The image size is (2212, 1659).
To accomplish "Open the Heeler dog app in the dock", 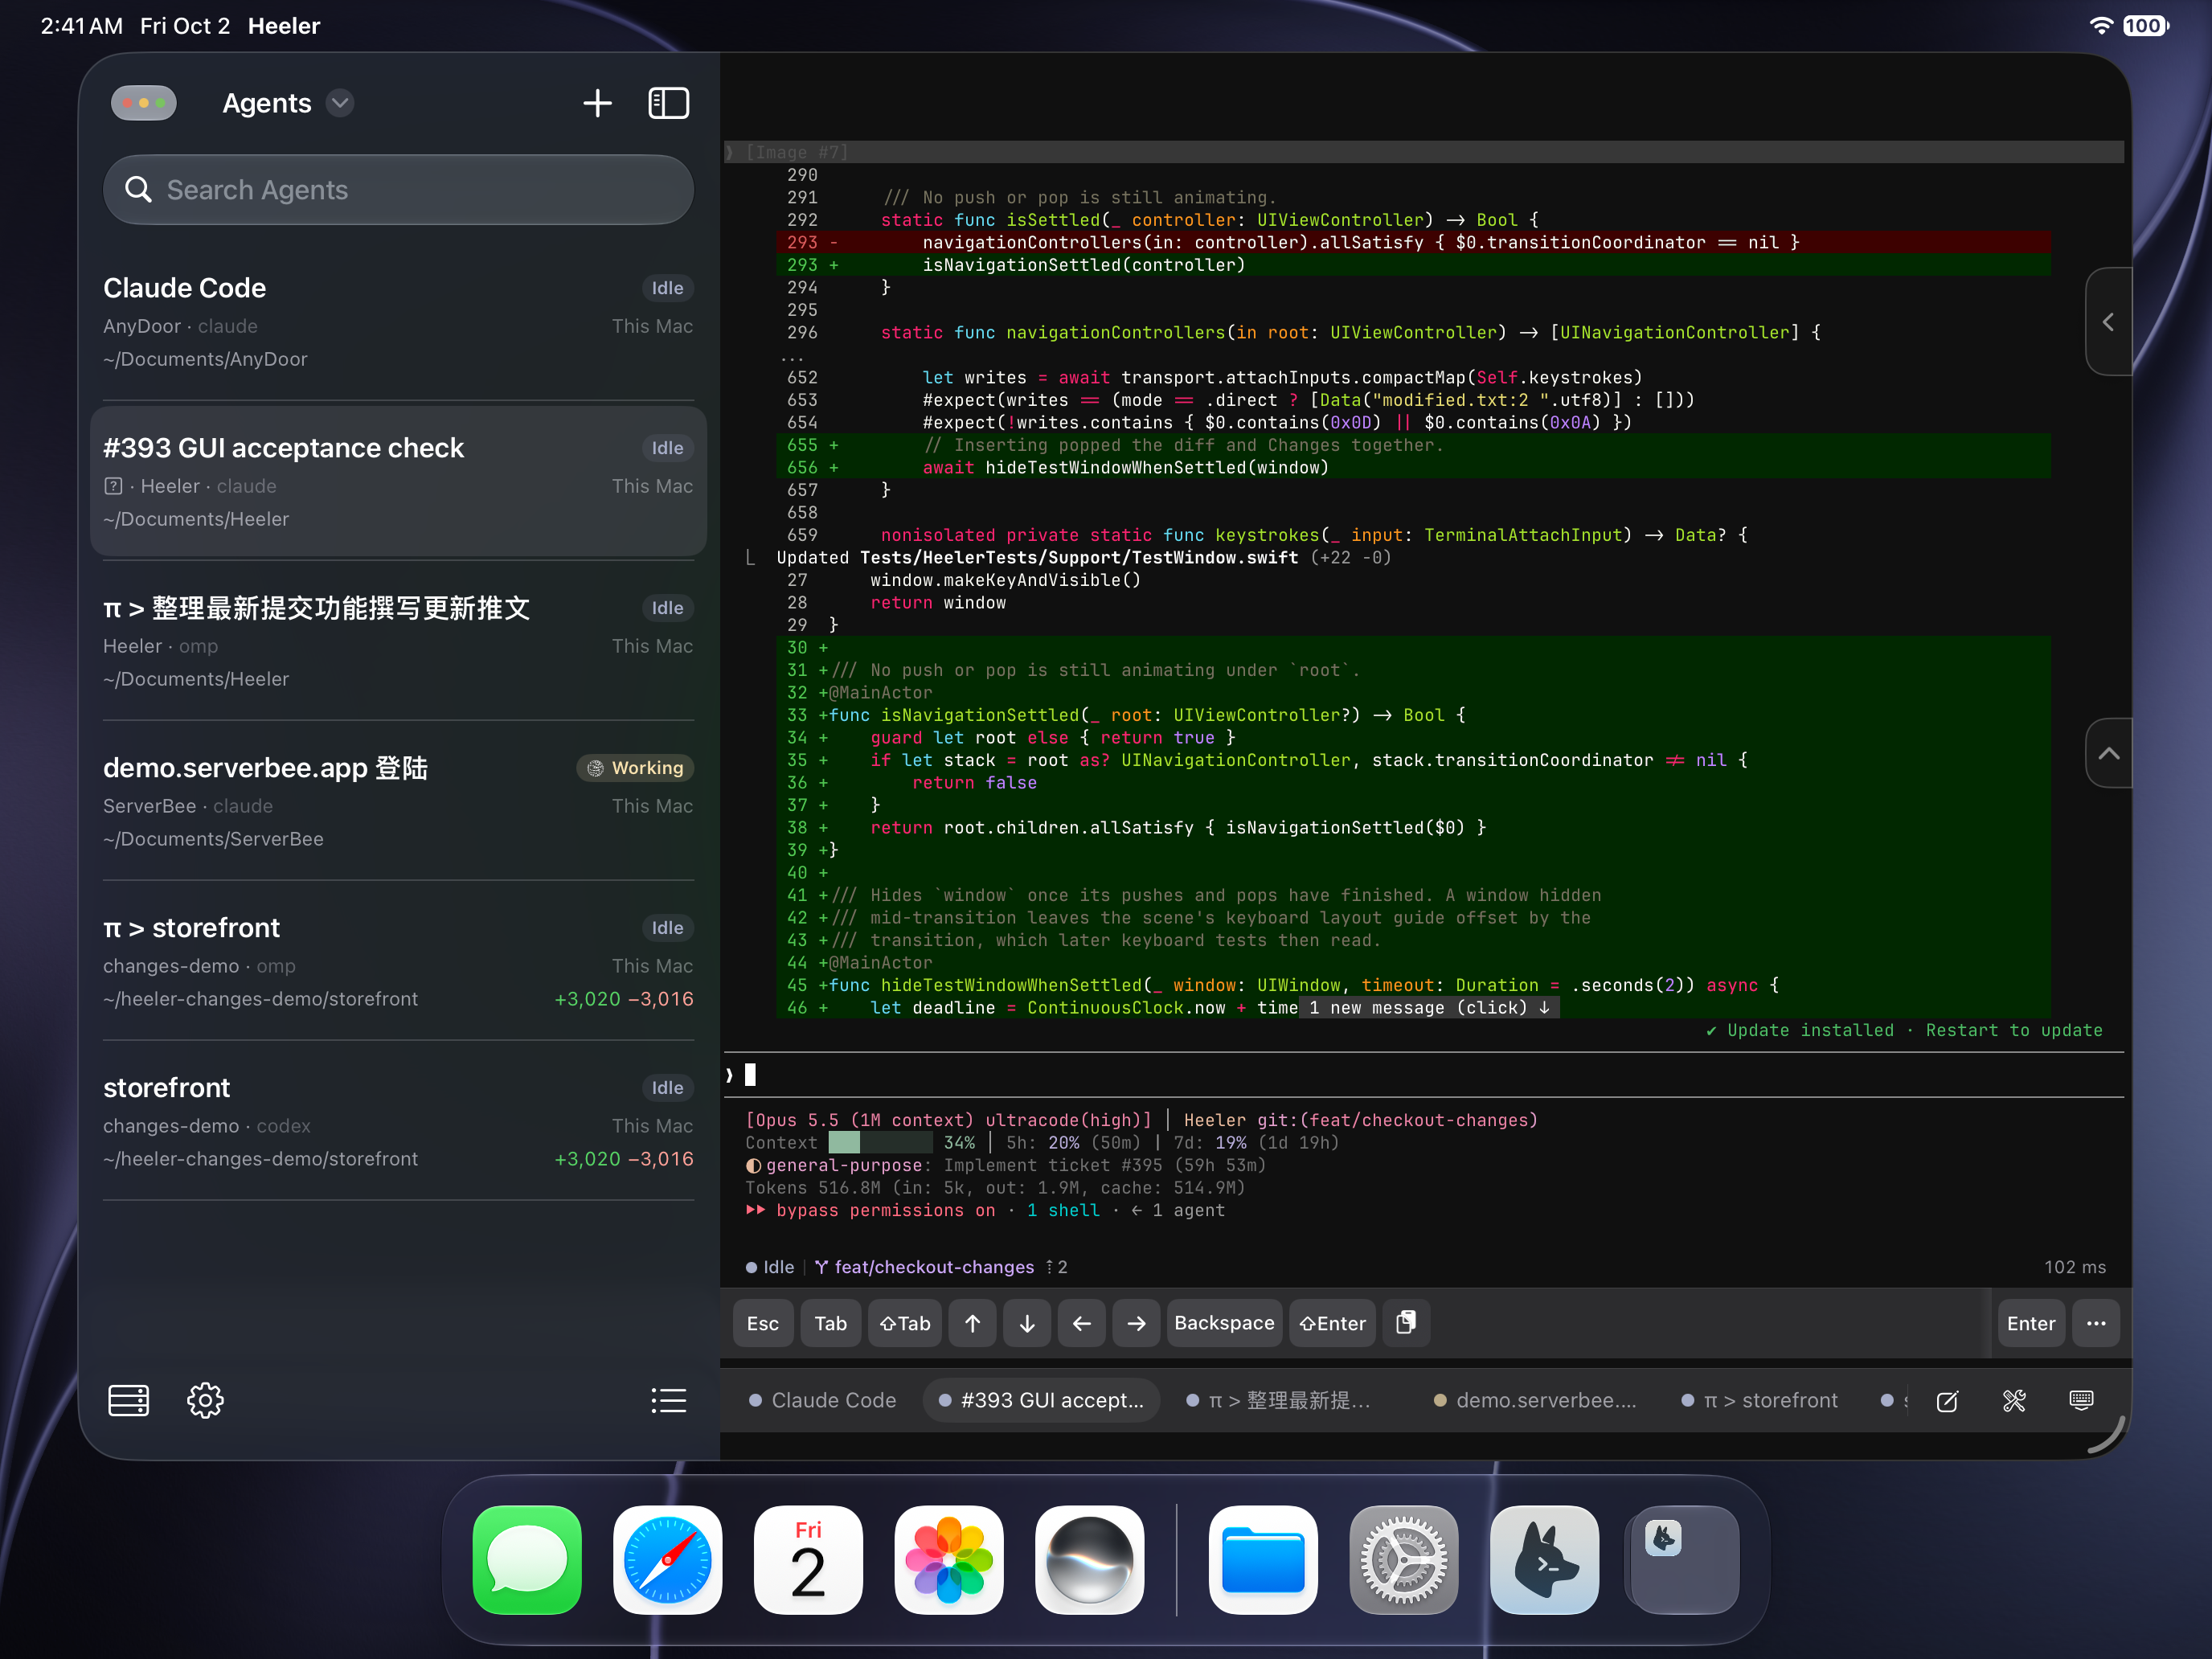I will click(x=1544, y=1560).
